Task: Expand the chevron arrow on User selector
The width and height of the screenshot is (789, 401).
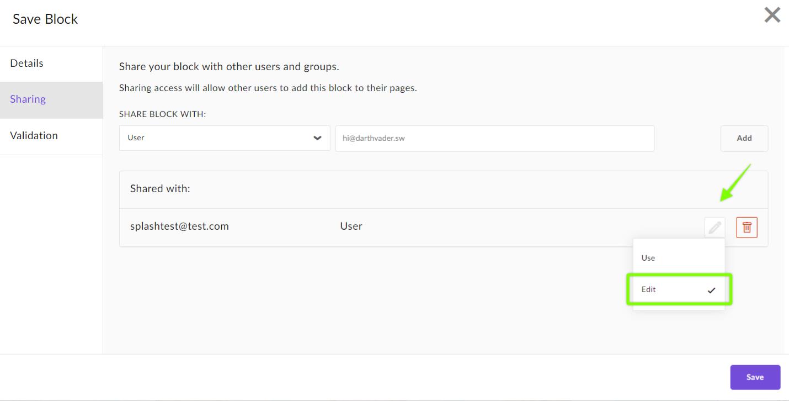Action: point(317,138)
